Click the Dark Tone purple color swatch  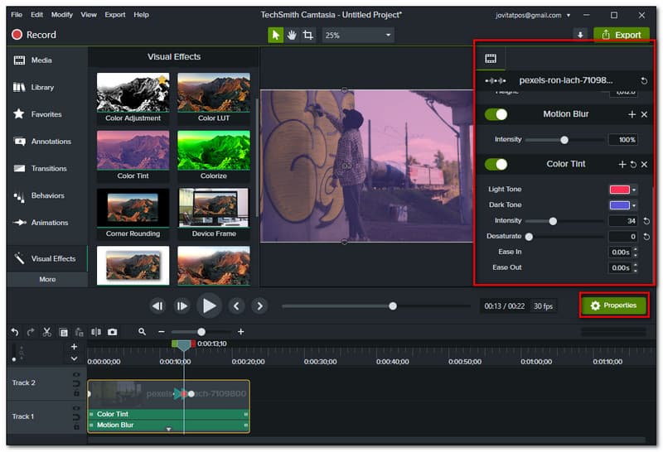click(x=619, y=205)
